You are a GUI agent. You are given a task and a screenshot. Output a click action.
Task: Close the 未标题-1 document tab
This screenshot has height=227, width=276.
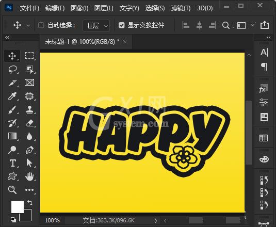125,42
